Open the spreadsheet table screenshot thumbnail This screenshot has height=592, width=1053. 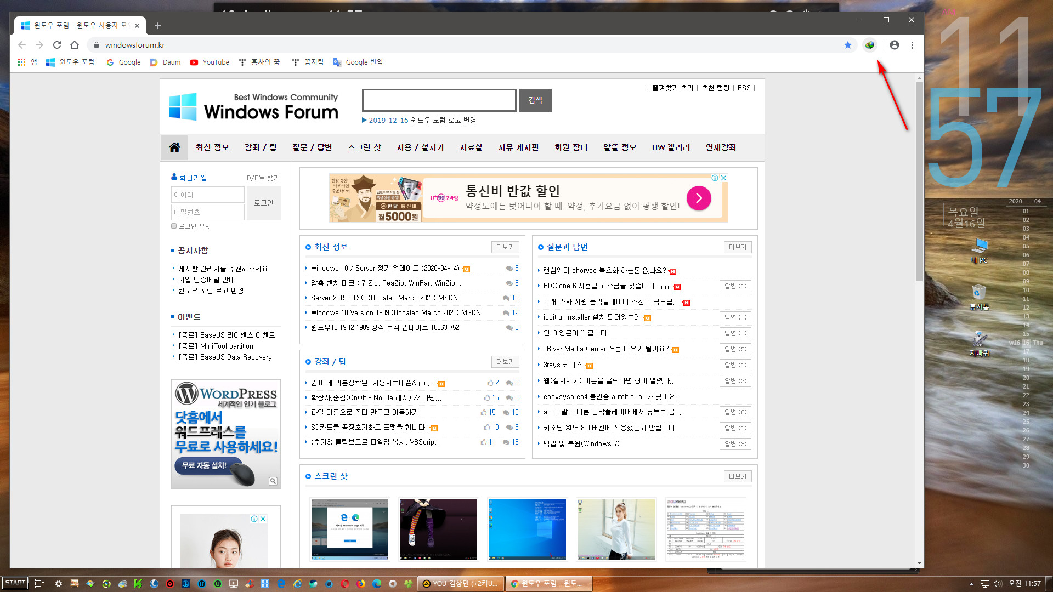[705, 529]
